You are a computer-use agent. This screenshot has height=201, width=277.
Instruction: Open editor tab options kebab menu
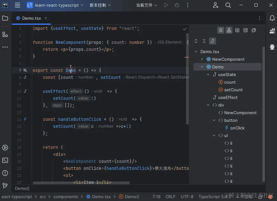259,18
